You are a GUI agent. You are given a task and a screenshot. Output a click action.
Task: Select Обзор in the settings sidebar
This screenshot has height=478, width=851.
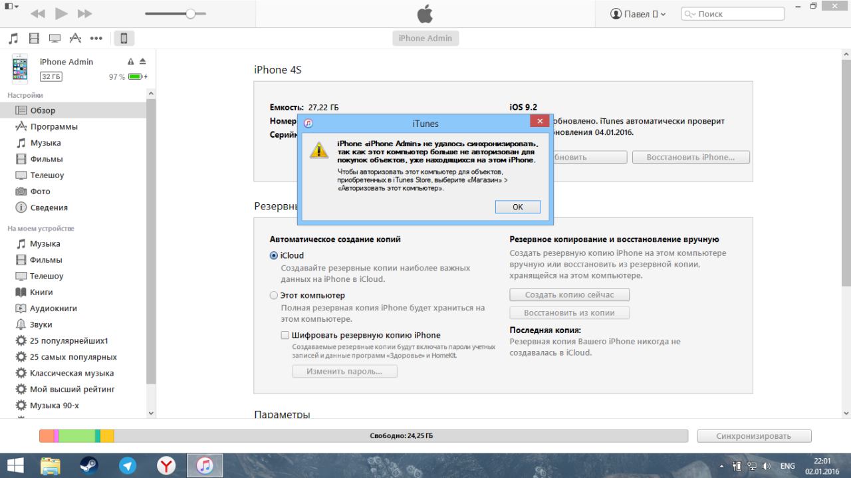pyautogui.click(x=73, y=110)
